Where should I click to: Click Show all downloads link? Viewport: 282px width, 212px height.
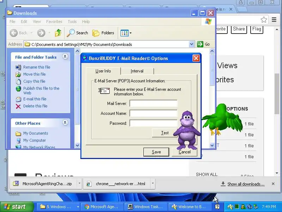click(x=246, y=184)
